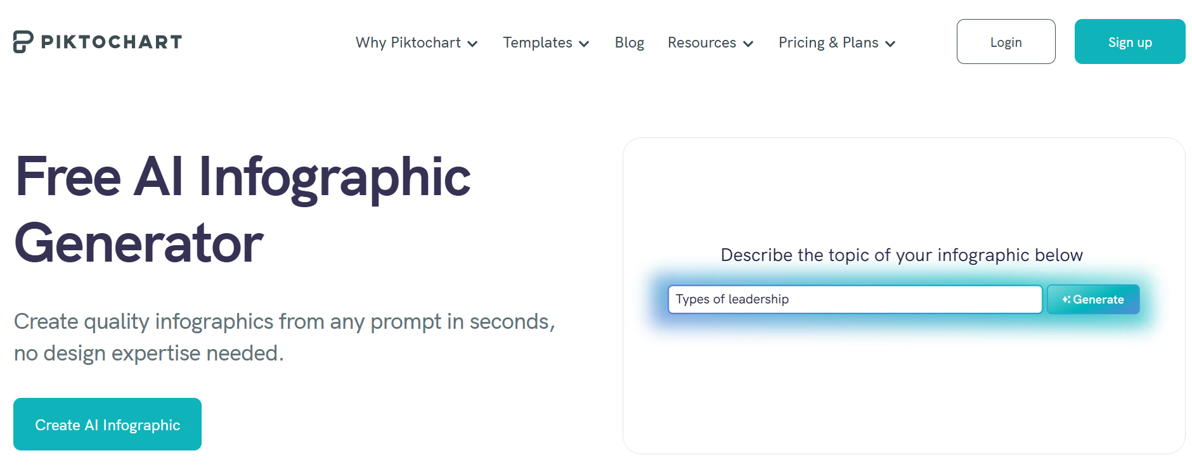Click the Login button
Screen dimensions: 1192x472
1006,41
